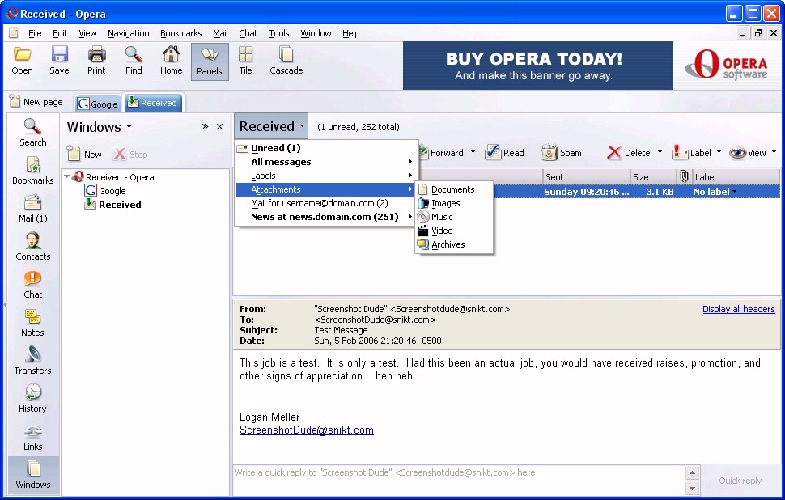Click the ScreenshotDude@snikt.com email link

(x=306, y=430)
